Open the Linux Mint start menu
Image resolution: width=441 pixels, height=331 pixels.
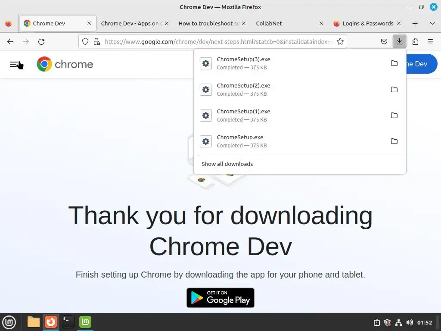9,322
